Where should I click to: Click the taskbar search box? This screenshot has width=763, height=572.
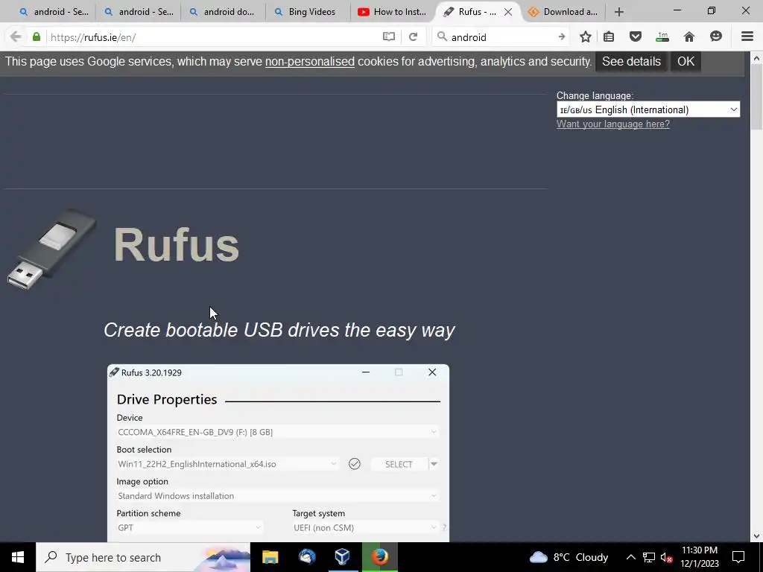tap(143, 557)
